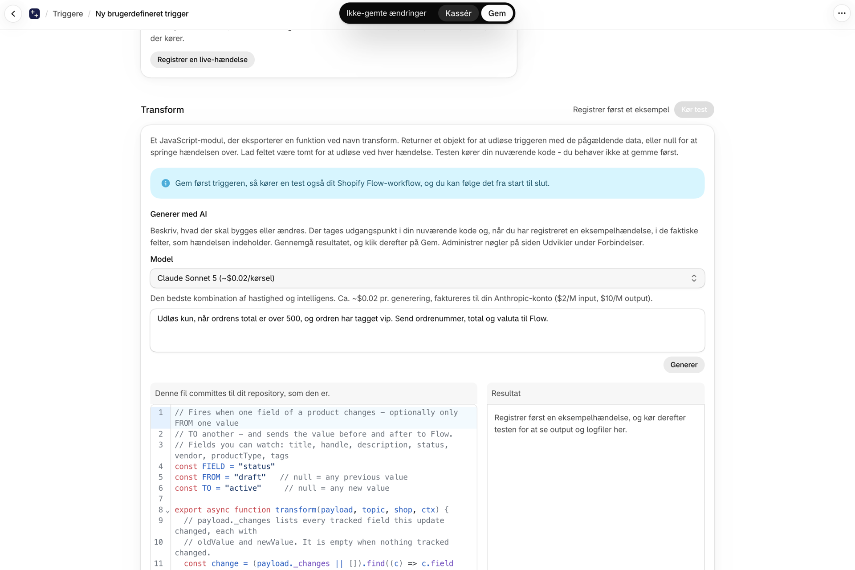Click Ny brugerdefineret trigger breadcrumb
This screenshot has height=570, width=855.
click(x=142, y=14)
